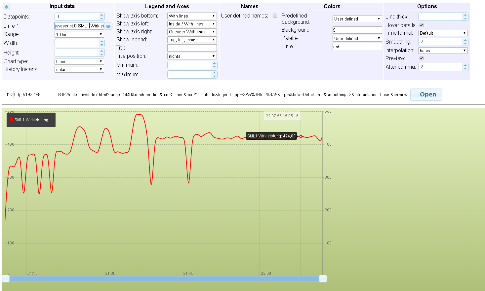
Task: Increase After comma value with up arrow
Action: [x=465, y=65]
